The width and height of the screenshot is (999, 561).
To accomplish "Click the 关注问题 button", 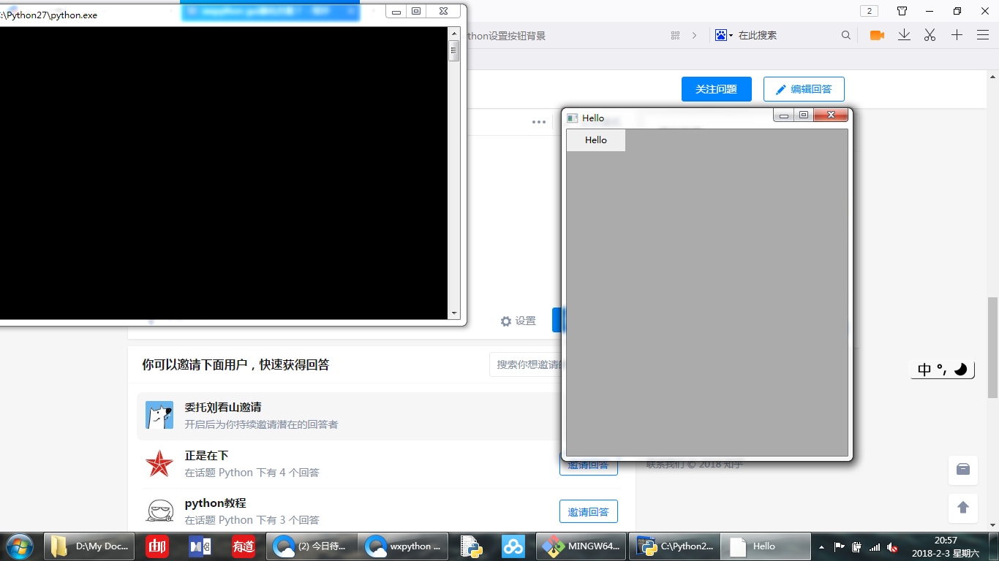I will [x=716, y=88].
